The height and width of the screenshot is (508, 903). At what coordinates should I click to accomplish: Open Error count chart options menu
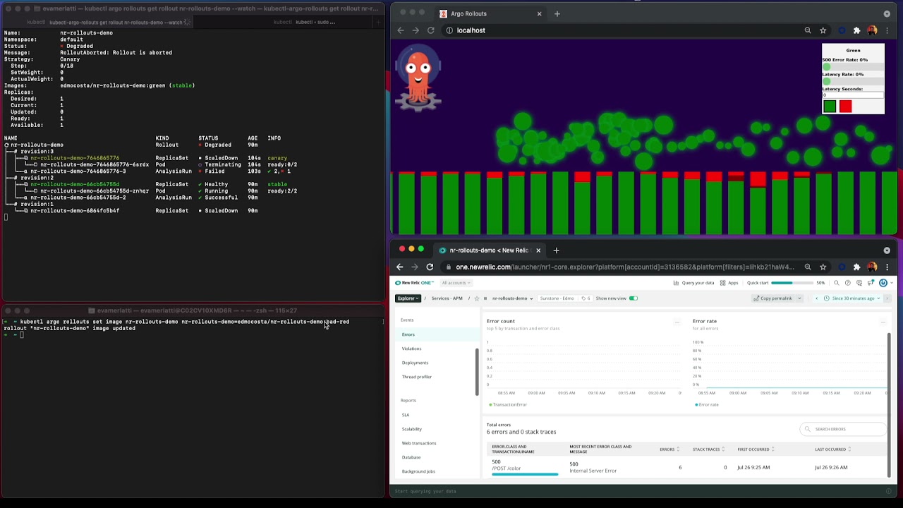[677, 322]
